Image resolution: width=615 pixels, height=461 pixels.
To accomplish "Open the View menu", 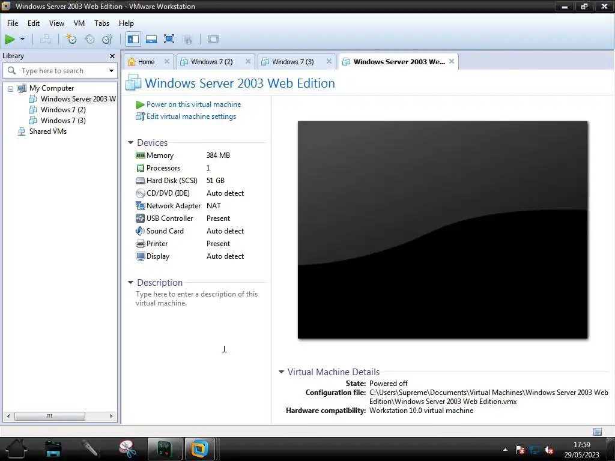I will [x=56, y=23].
